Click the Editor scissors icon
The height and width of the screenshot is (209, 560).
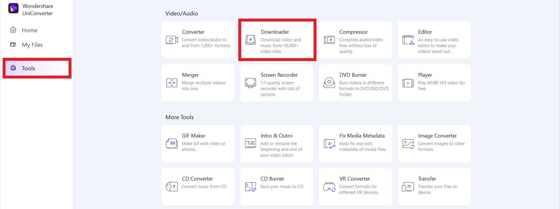[x=408, y=40]
